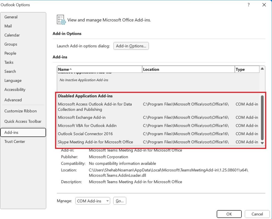Open the General options category

click(x=11, y=17)
